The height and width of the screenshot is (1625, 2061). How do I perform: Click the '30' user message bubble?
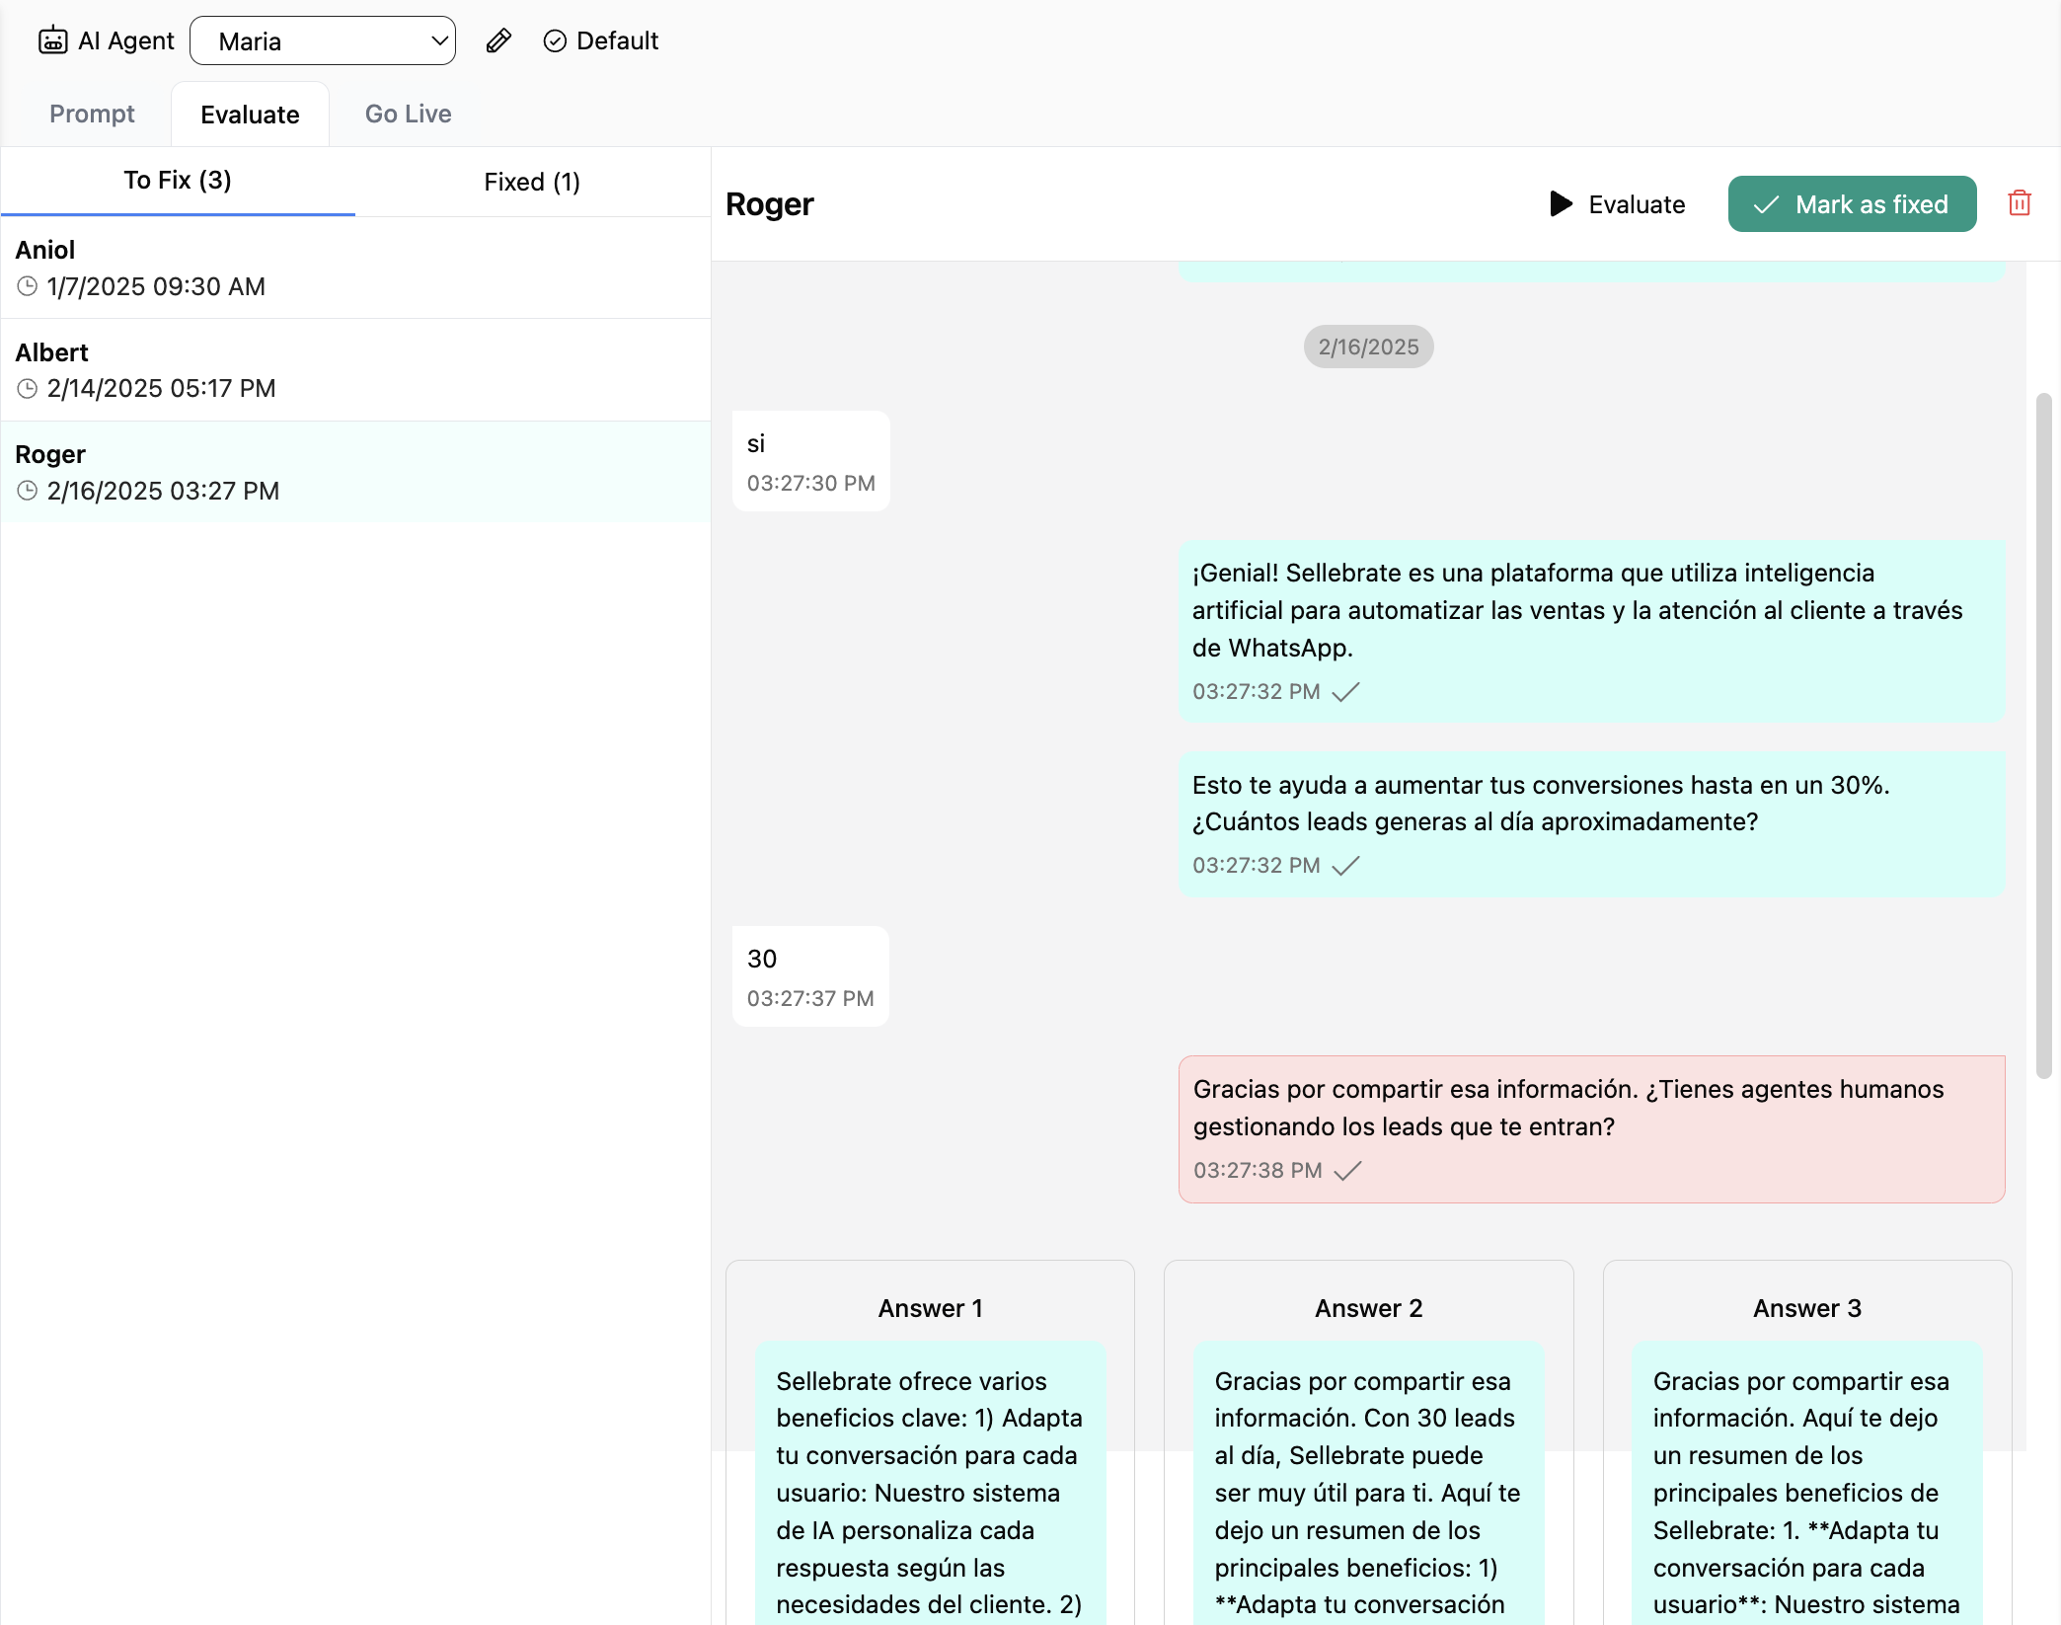810,976
